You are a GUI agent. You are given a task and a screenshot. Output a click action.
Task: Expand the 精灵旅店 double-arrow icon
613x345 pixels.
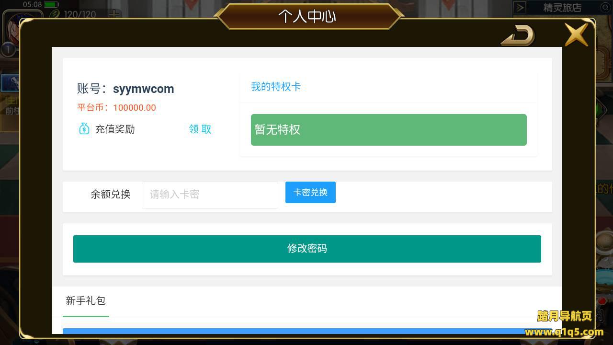pyautogui.click(x=520, y=8)
